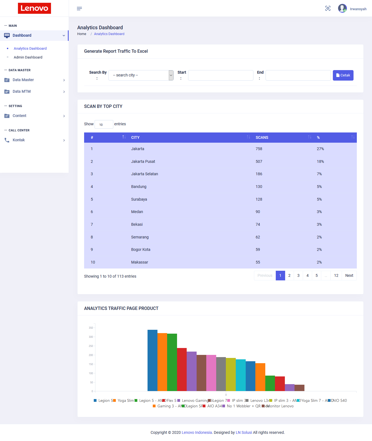This screenshot has height=441, width=372.
Task: Expand the Data MTM menu
Action: (x=34, y=91)
